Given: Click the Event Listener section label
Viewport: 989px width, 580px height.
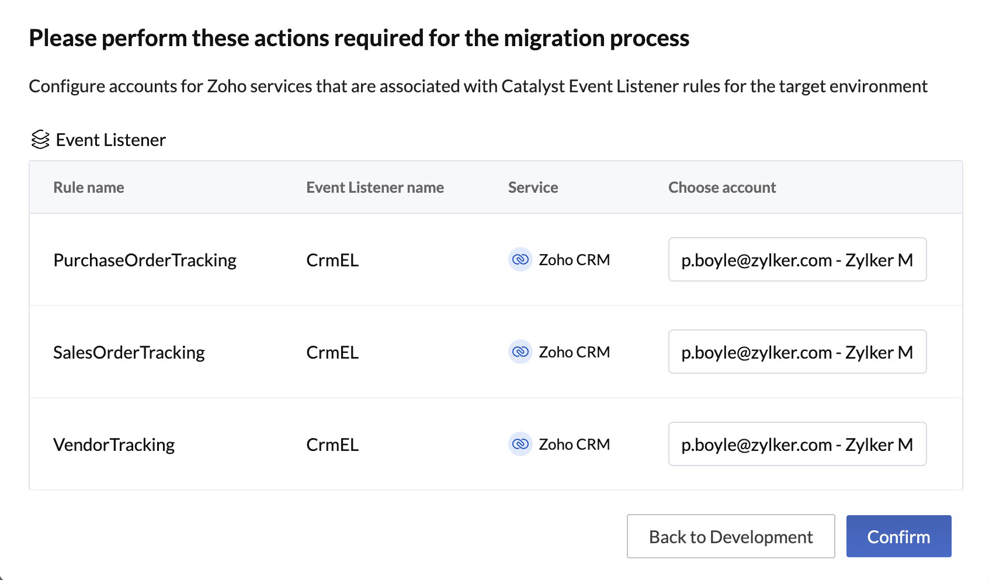Looking at the screenshot, I should coord(111,140).
